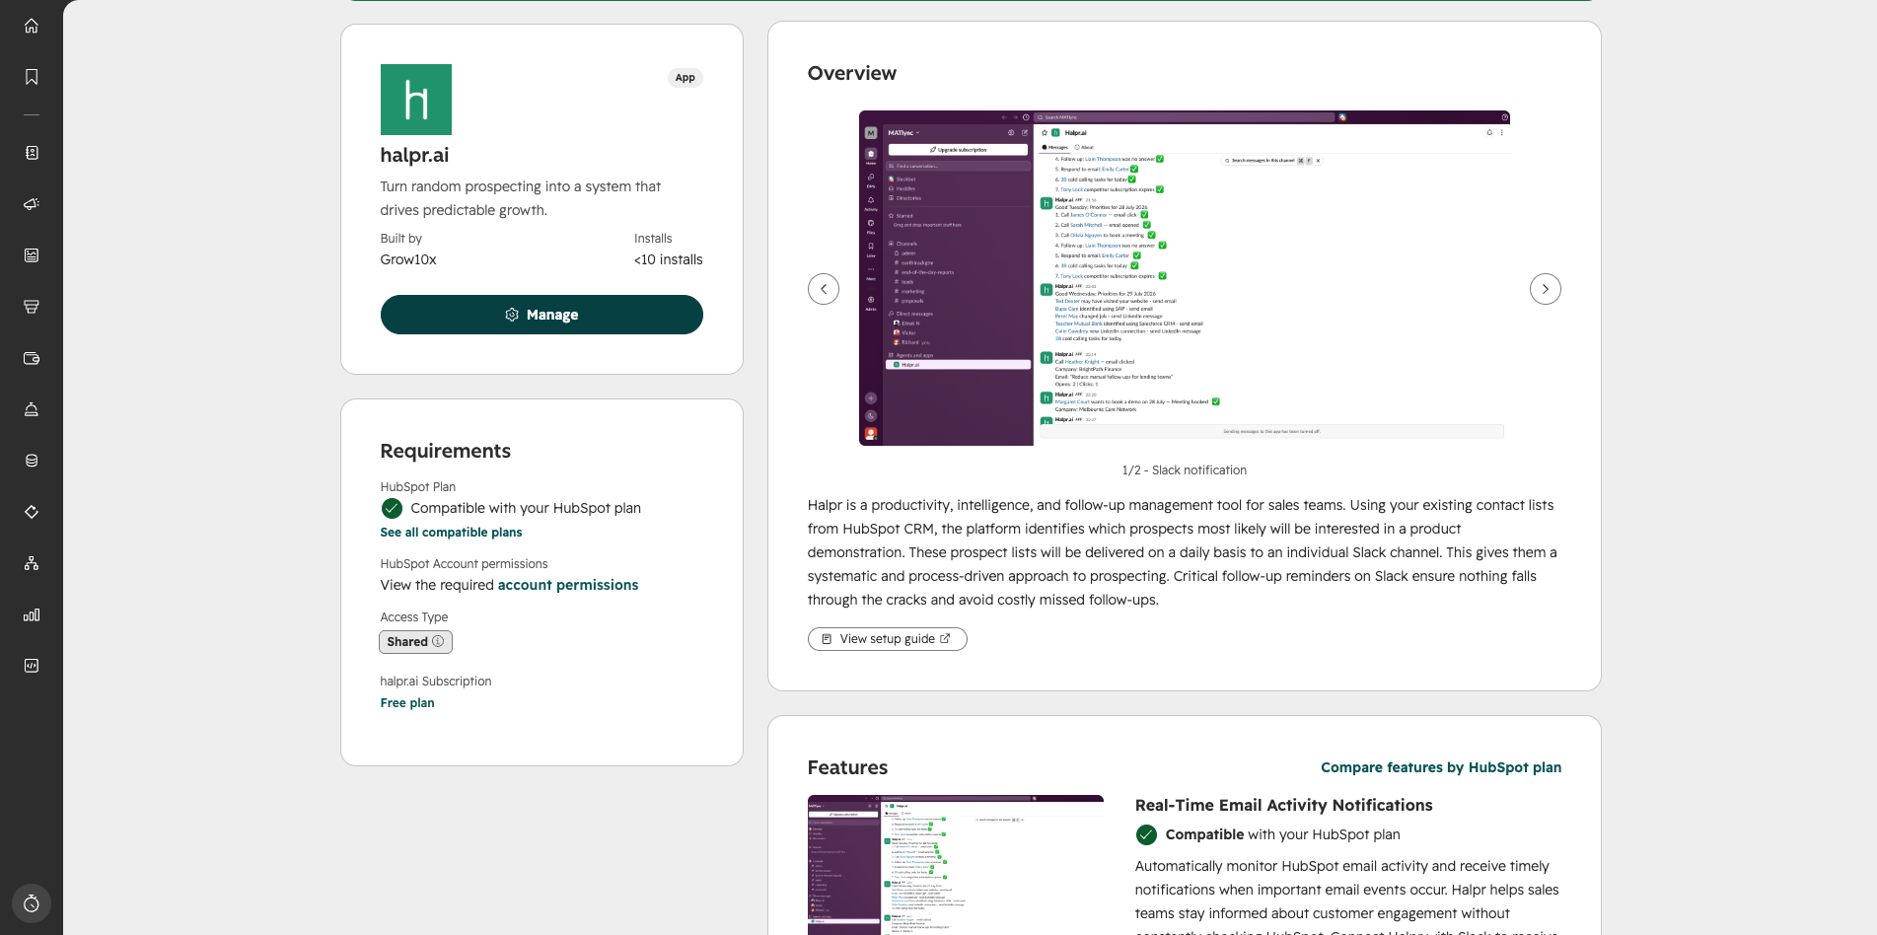Viewport: 1877px width, 935px height.
Task: Click the "halpr.ai" app title
Action: pyautogui.click(x=414, y=155)
